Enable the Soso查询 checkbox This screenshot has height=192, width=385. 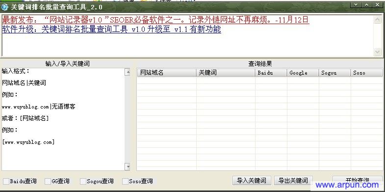coord(126,181)
